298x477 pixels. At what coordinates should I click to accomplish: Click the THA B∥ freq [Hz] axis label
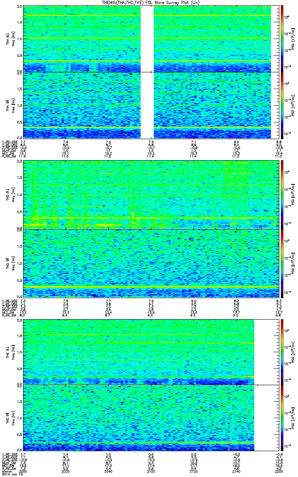tap(13, 105)
